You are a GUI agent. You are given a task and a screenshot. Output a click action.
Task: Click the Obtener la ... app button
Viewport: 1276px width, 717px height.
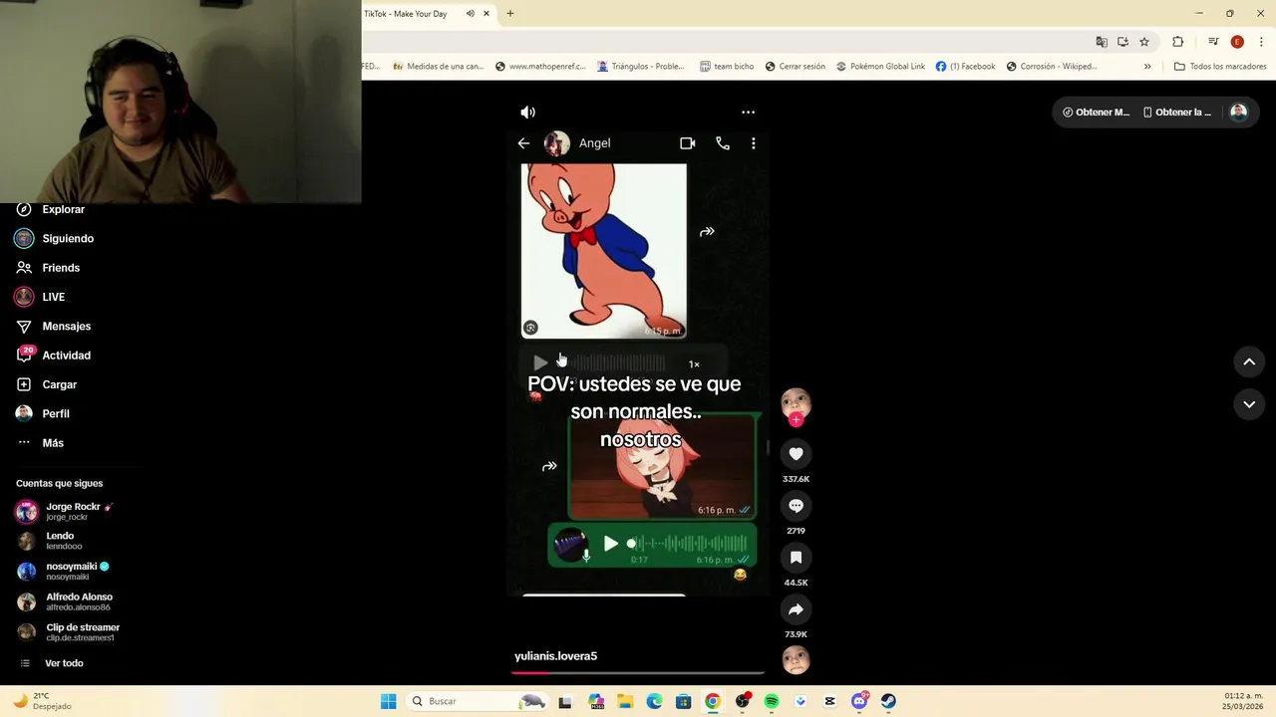tap(1177, 113)
